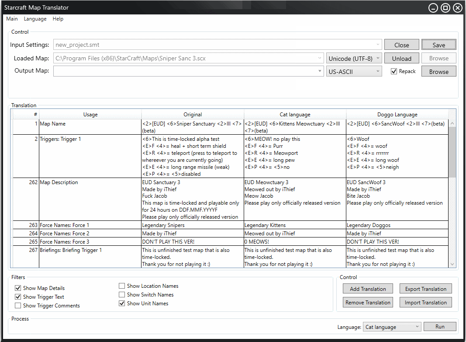Open the Help menu
Screen dimensions: 466x342
tap(58, 19)
